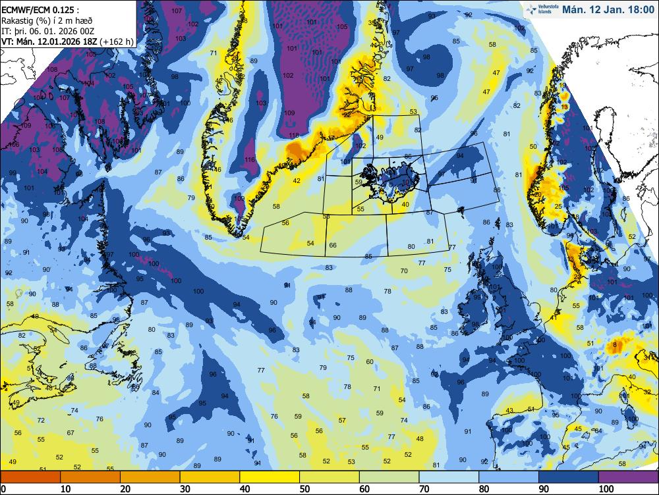Viewport: 659px width, 495px height.
Task: Click the '70' legend scale label
Action: (424, 488)
